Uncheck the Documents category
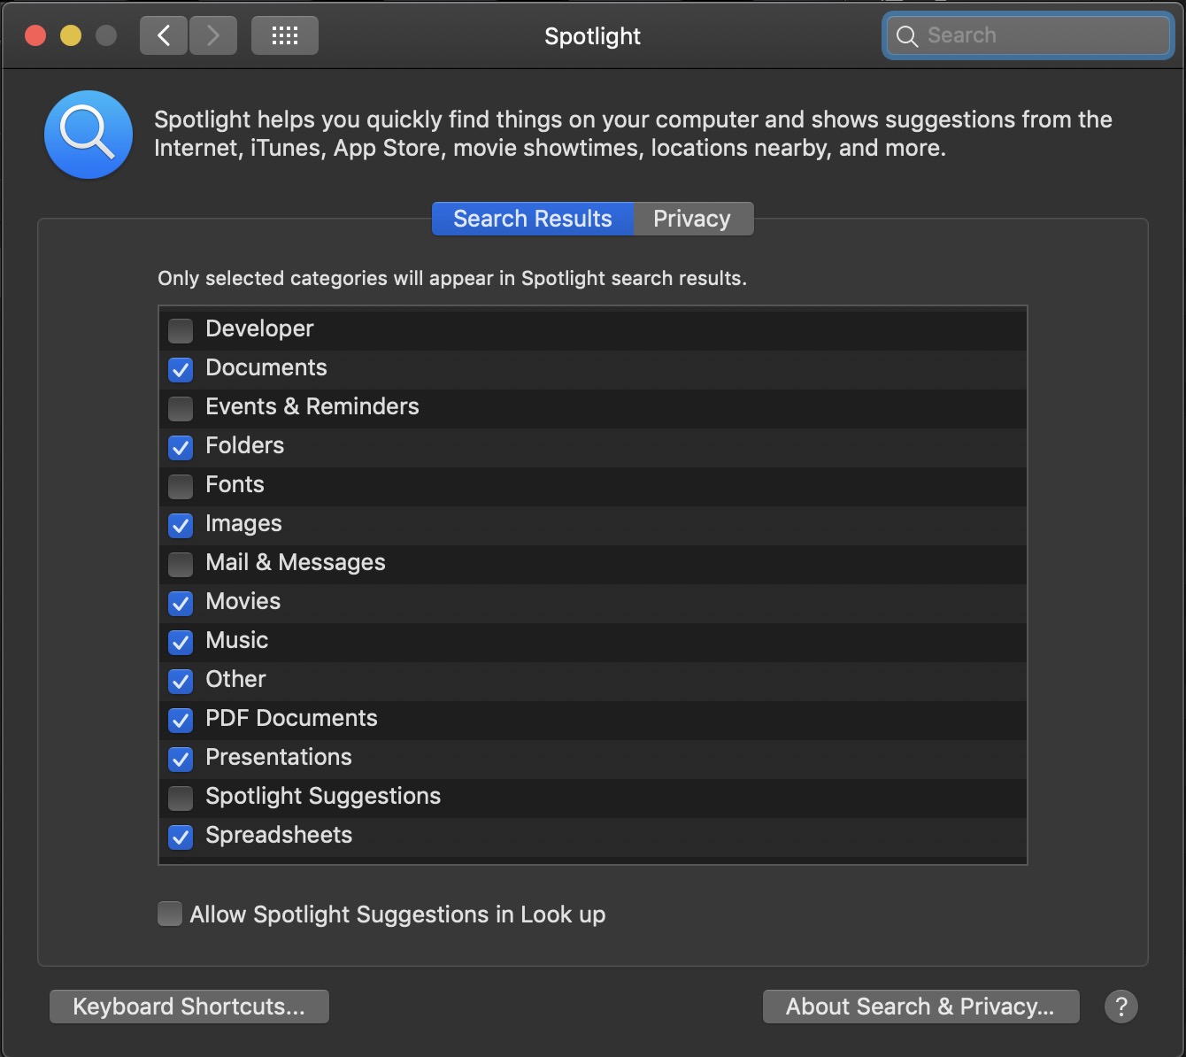Viewport: 1186px width, 1057px height. pos(181,369)
